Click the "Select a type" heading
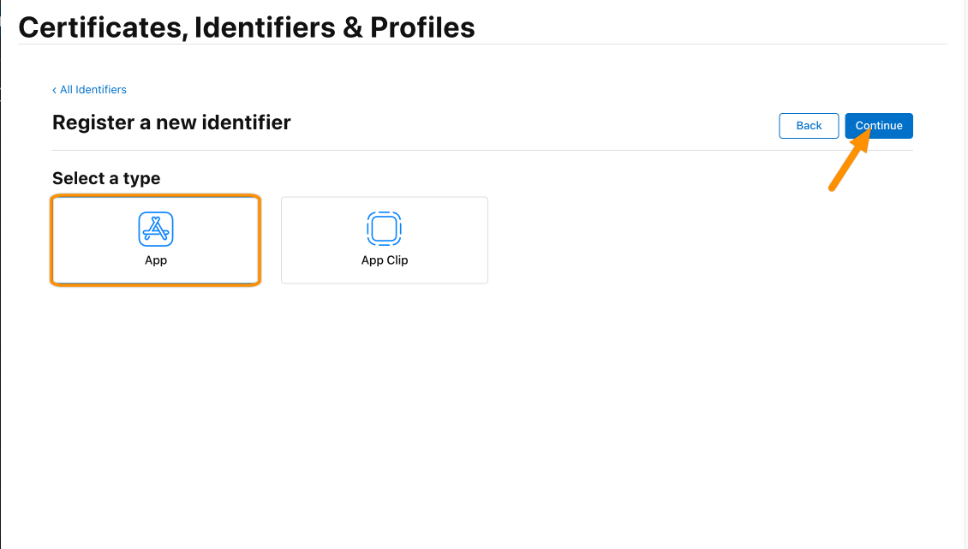968x549 pixels. pyautogui.click(x=106, y=178)
